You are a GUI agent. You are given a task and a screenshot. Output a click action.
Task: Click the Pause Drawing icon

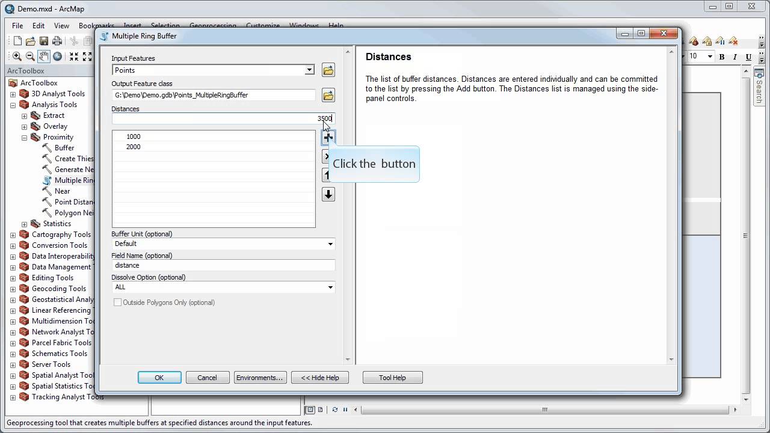[345, 410]
